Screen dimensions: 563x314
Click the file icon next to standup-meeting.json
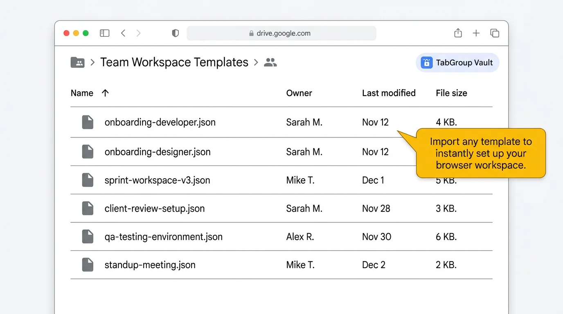(x=88, y=265)
